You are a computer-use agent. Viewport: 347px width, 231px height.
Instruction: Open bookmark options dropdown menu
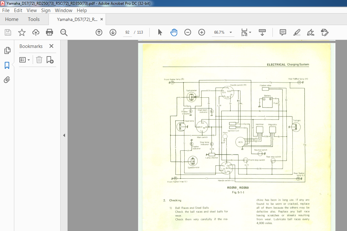pyautogui.click(x=24, y=60)
